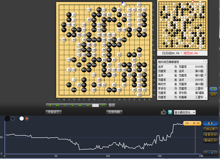
Task: Open the blue question mark help icon
Action: click(x=170, y=112)
